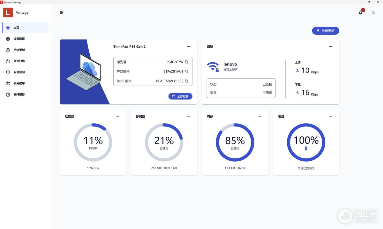
Task: Click the download speed arrow icon
Action: [297, 93]
